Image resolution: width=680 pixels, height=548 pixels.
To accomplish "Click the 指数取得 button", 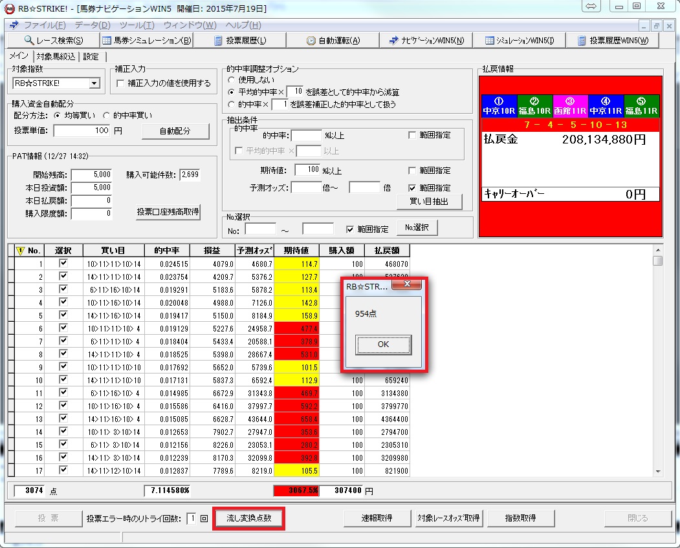I will [x=520, y=518].
